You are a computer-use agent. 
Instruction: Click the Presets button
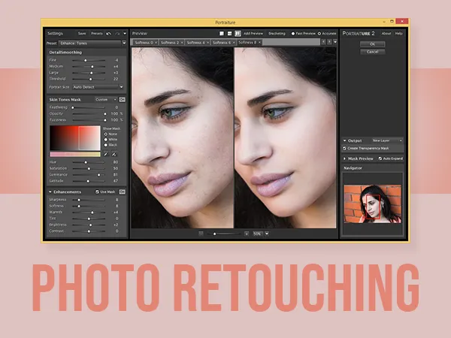(97, 34)
